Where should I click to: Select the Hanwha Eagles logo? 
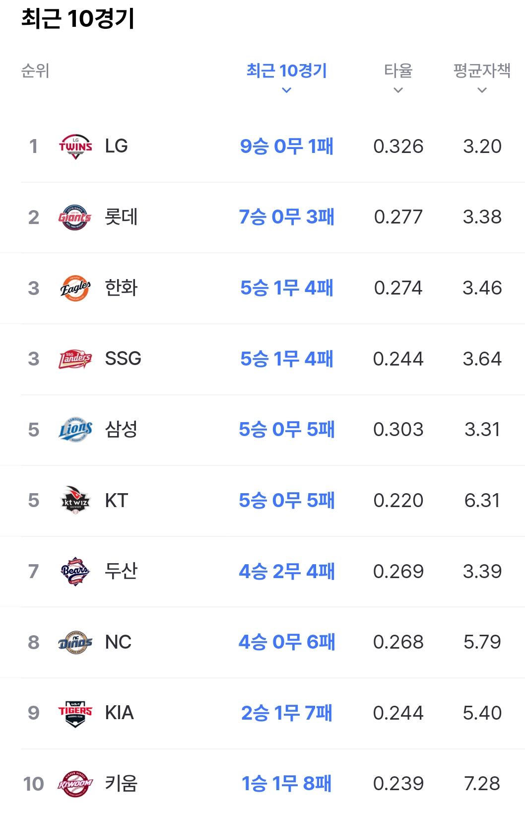pyautogui.click(x=75, y=288)
